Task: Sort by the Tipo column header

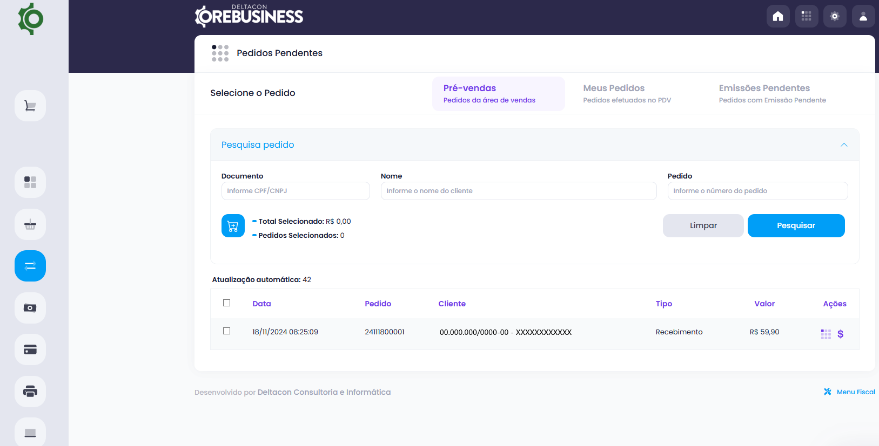Action: (x=664, y=304)
